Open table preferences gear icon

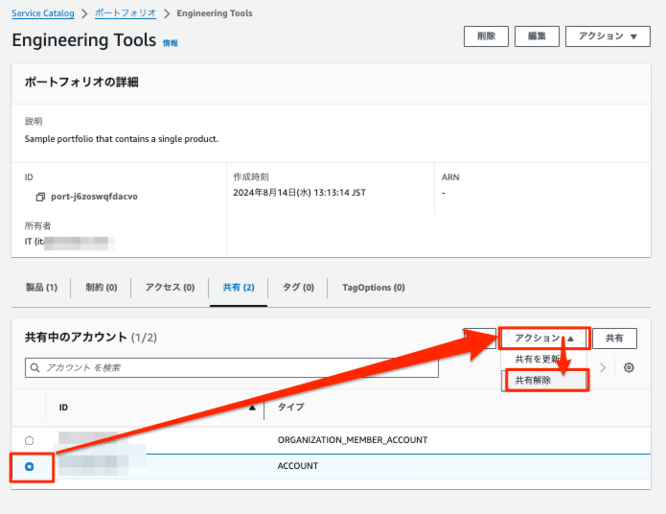pyautogui.click(x=628, y=367)
